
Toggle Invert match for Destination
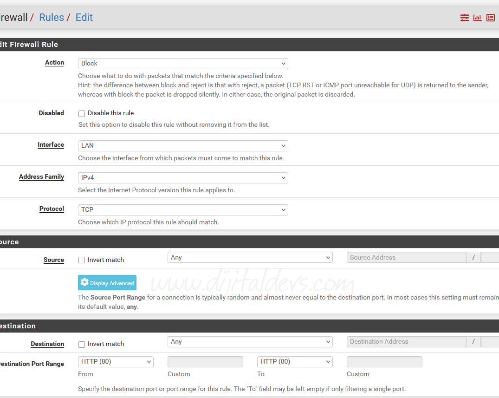pyautogui.click(x=82, y=344)
